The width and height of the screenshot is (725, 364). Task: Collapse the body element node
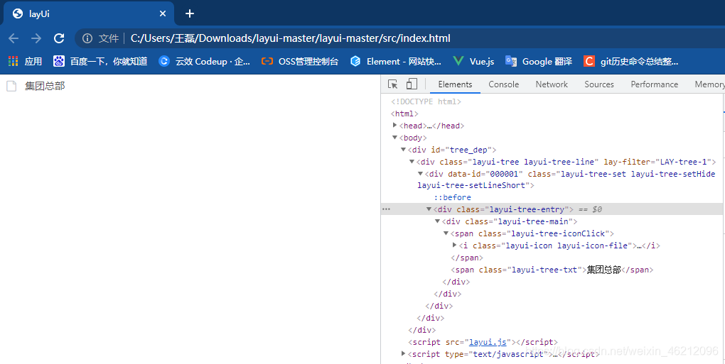pos(395,138)
